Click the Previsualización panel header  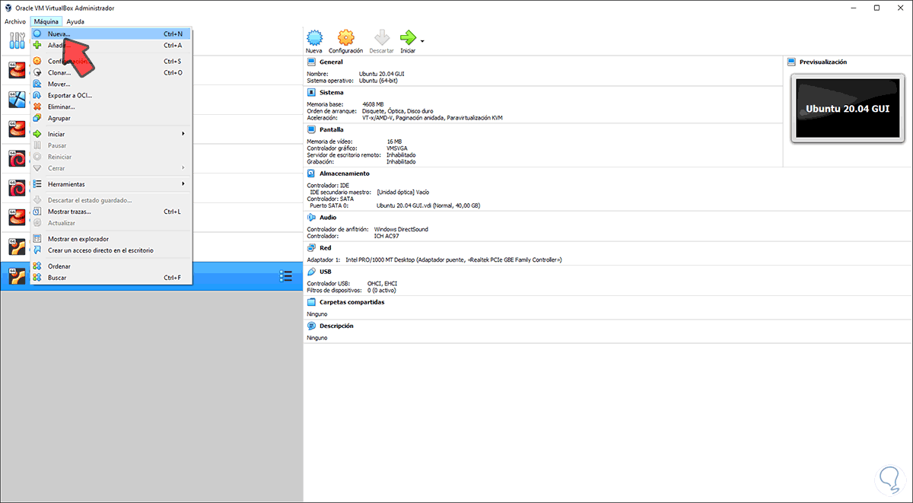pyautogui.click(x=822, y=62)
